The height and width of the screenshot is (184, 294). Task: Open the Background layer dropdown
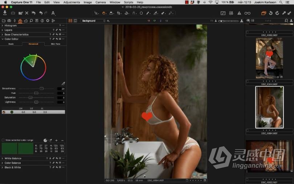point(93,21)
